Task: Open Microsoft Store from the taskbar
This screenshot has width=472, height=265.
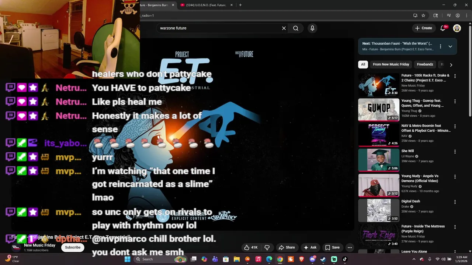Action: click(x=226, y=259)
